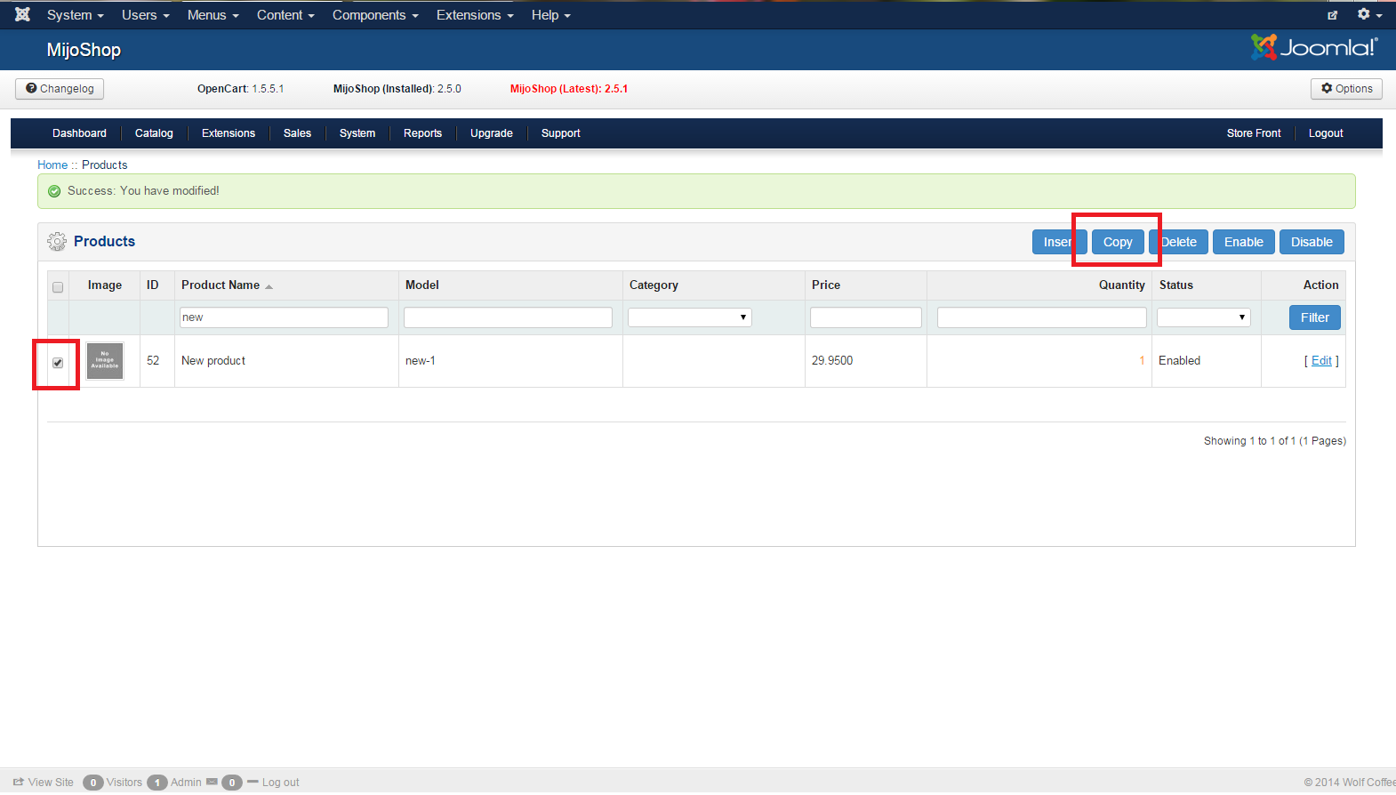Open the Menus top menu
This screenshot has height=795, width=1396.
213,15
